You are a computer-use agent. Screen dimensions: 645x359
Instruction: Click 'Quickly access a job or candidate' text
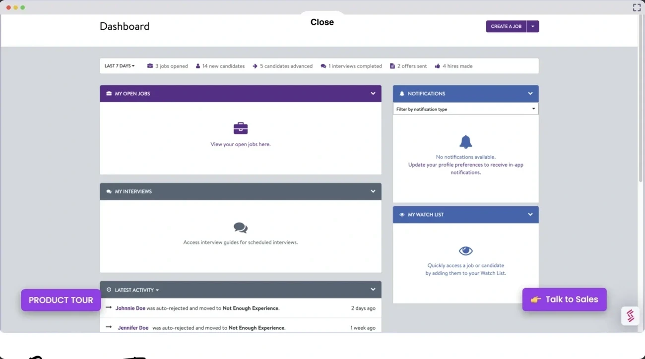(x=465, y=265)
